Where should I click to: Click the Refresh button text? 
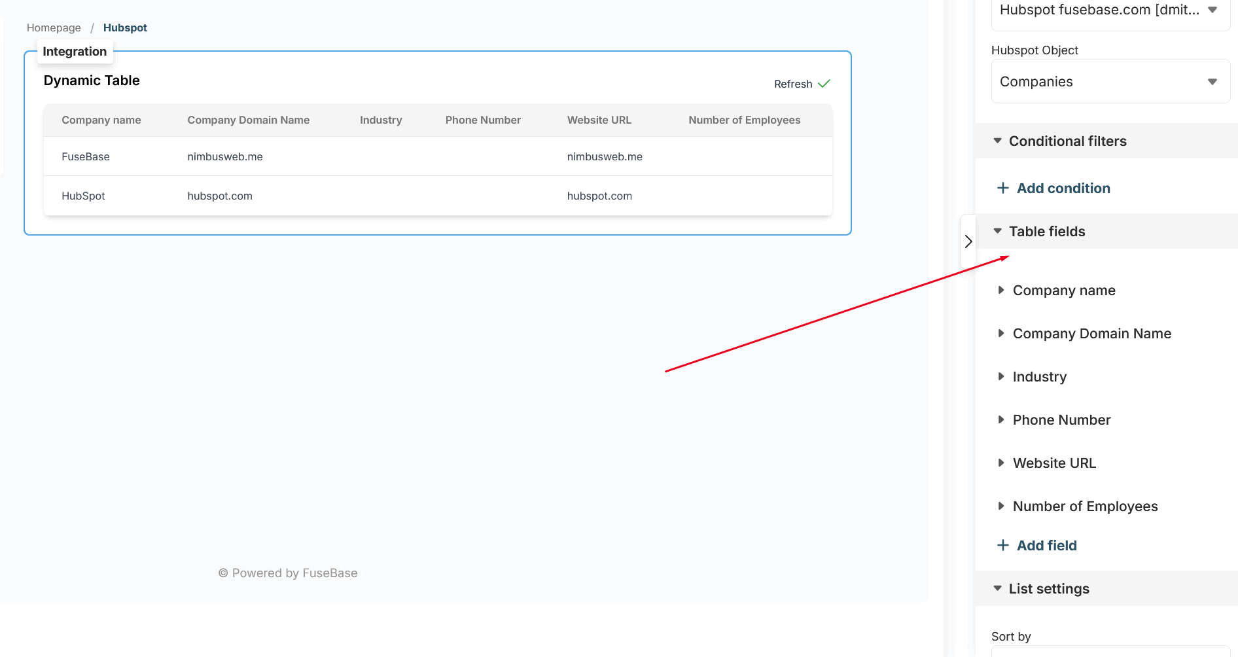coord(793,84)
